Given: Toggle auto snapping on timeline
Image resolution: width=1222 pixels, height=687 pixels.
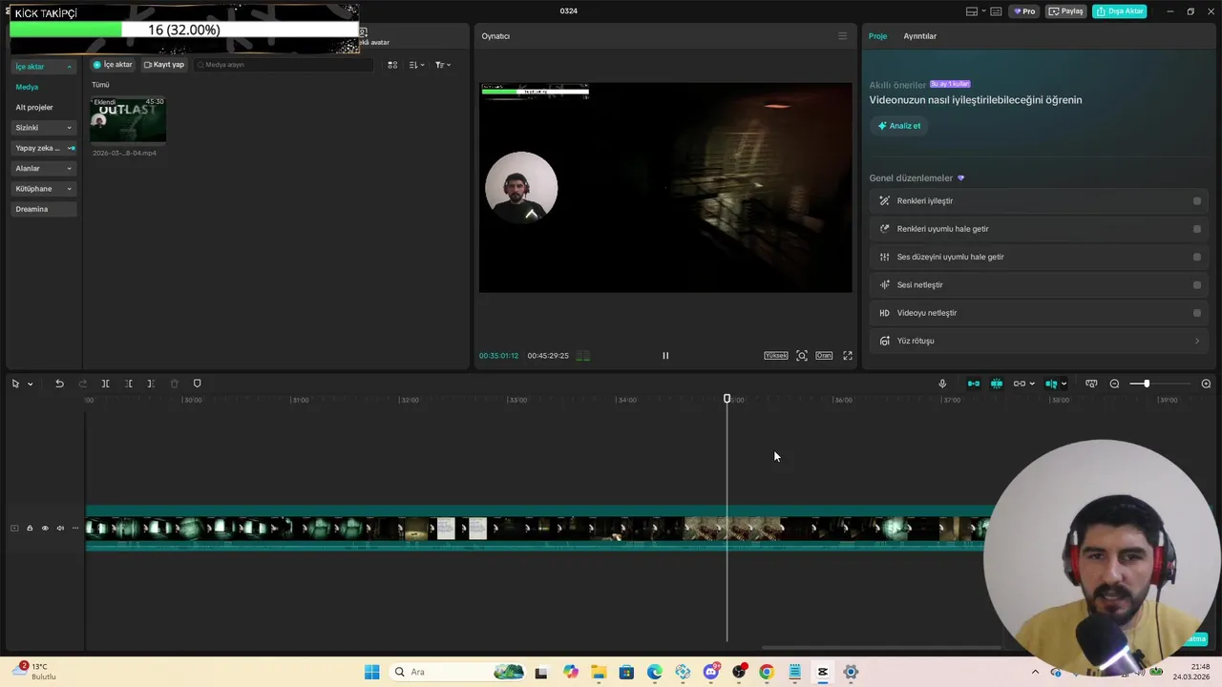Looking at the screenshot, I should (x=997, y=384).
